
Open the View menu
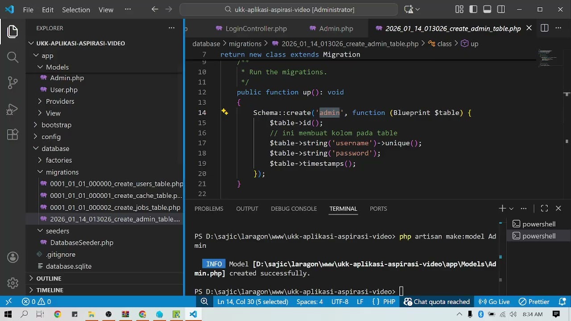[x=106, y=9]
